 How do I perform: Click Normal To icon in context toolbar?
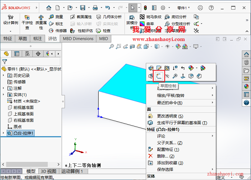click(183, 76)
